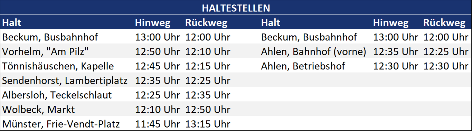Click the HALTESTELLEN title header
Screen dimensions: 472x131
coord(236,8)
